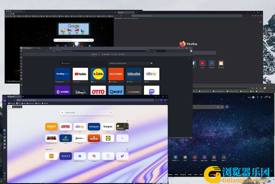
Task: Start voice search in the Edge search box
Action: tap(218, 107)
